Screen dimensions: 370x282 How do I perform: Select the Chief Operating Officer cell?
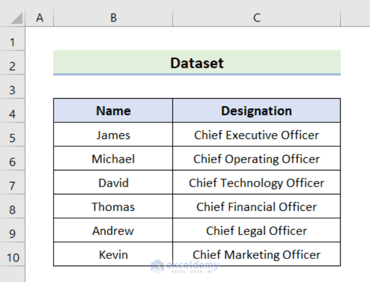coord(256,158)
